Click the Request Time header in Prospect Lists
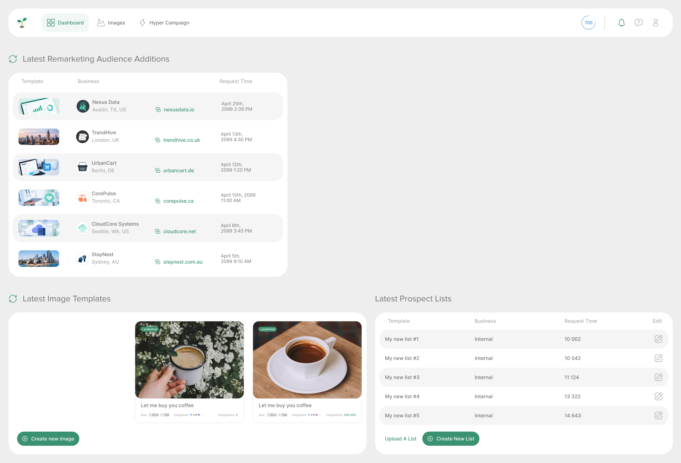The width and height of the screenshot is (681, 463). pyautogui.click(x=580, y=321)
